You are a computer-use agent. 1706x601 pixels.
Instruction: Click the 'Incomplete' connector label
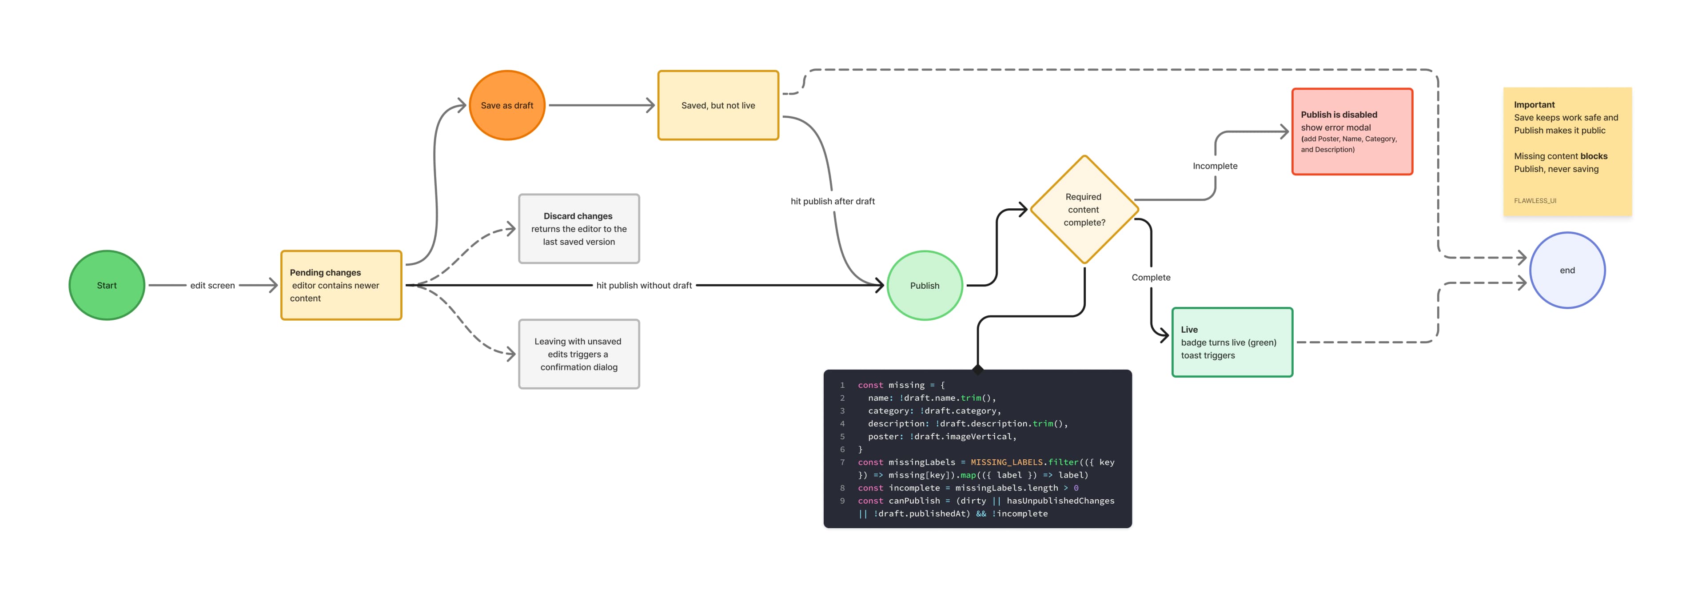[x=1215, y=166]
